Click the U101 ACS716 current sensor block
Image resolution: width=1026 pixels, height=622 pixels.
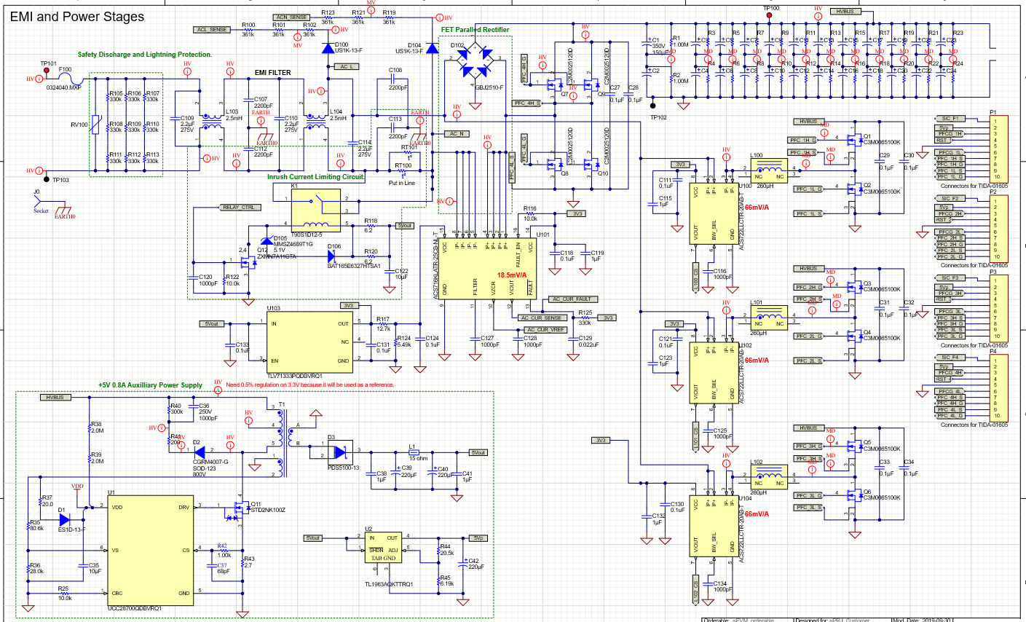click(x=489, y=268)
